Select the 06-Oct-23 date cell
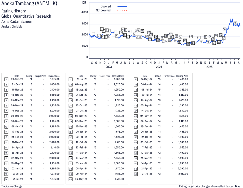 [x=81, y=100]
